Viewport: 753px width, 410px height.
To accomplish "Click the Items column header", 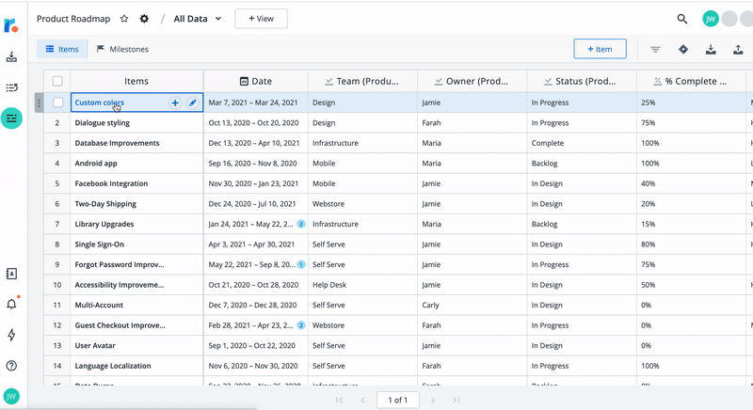I will pos(136,81).
